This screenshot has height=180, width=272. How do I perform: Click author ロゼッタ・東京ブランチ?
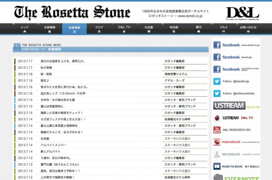pyautogui.click(x=180, y=100)
